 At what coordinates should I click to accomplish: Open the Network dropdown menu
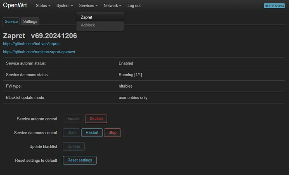112,6
